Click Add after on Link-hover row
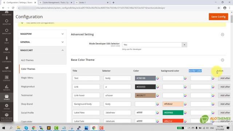 click(x=224, y=95)
